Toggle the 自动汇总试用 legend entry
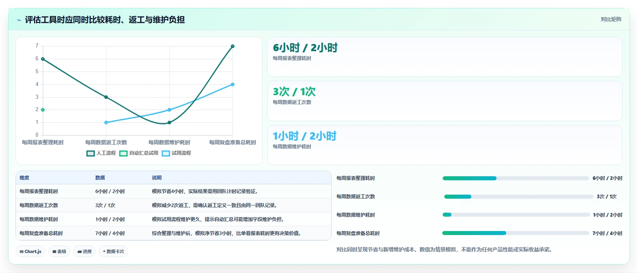 tap(139, 153)
